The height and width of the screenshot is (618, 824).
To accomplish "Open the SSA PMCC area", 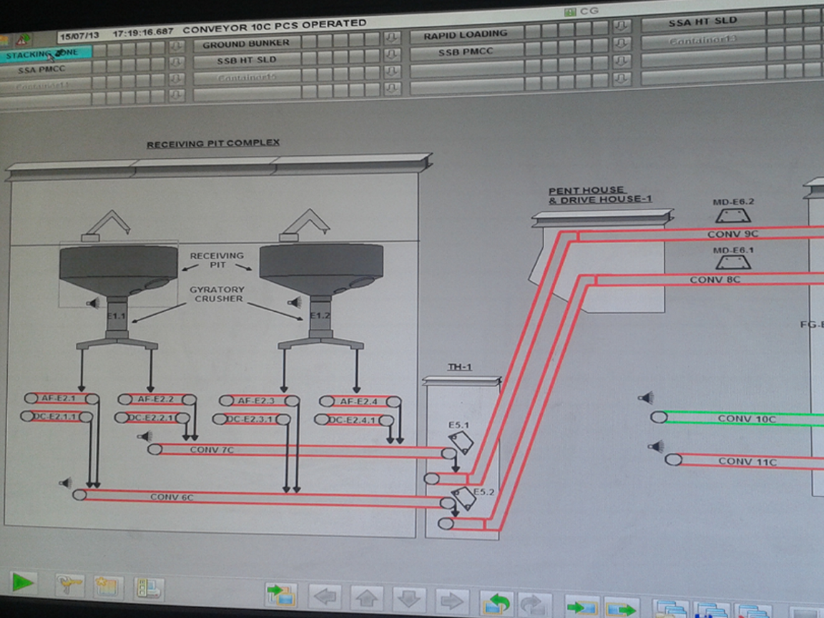I will [x=44, y=70].
